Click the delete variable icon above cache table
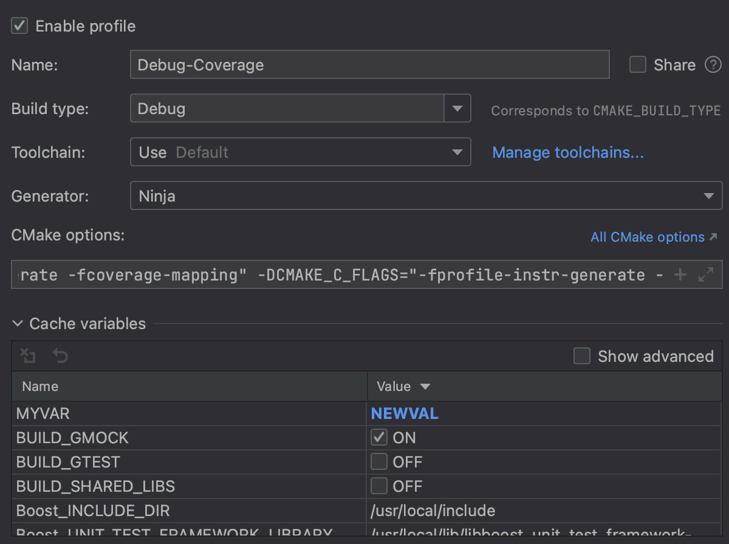The height and width of the screenshot is (544, 729). point(28,356)
